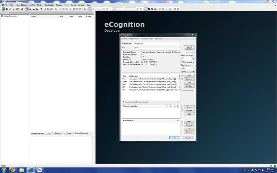Open the 'main' map dropdown in the toolbar
The image size is (277, 173).
pyautogui.click(x=117, y=9)
